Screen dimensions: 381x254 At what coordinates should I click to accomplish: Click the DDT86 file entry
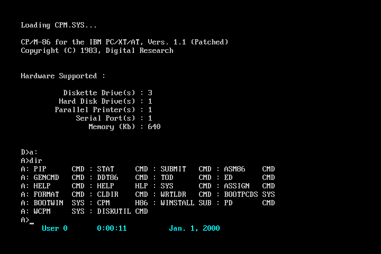(x=122, y=178)
